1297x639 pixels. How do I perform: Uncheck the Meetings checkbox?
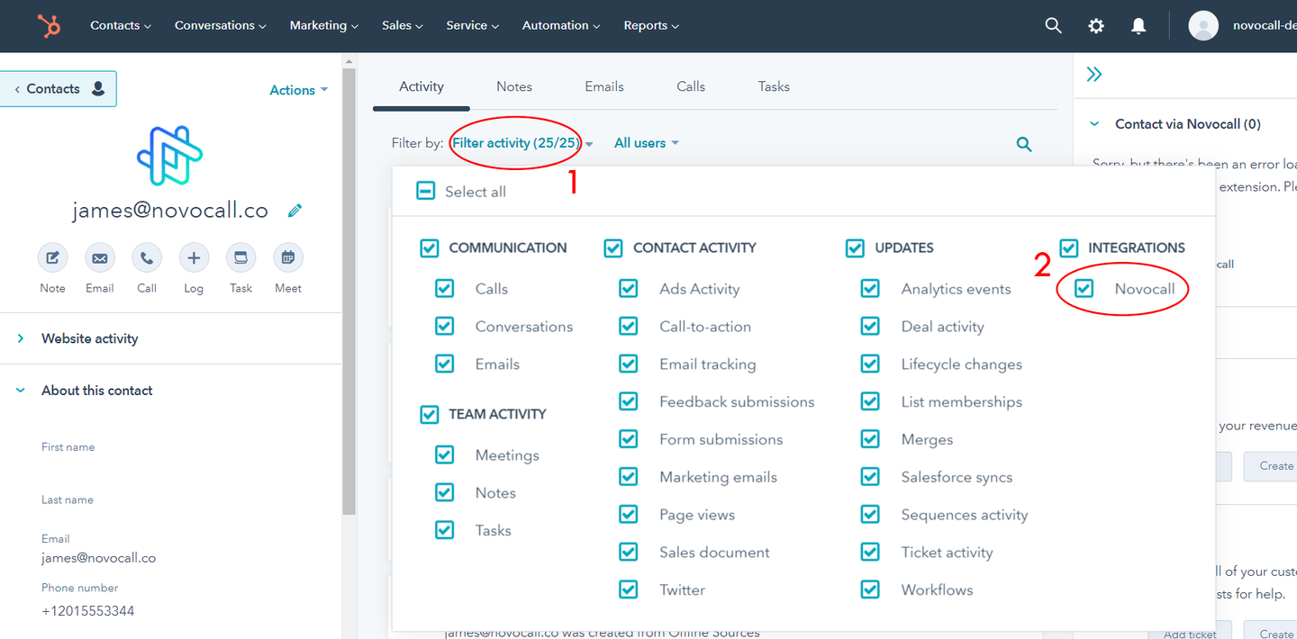(x=445, y=454)
